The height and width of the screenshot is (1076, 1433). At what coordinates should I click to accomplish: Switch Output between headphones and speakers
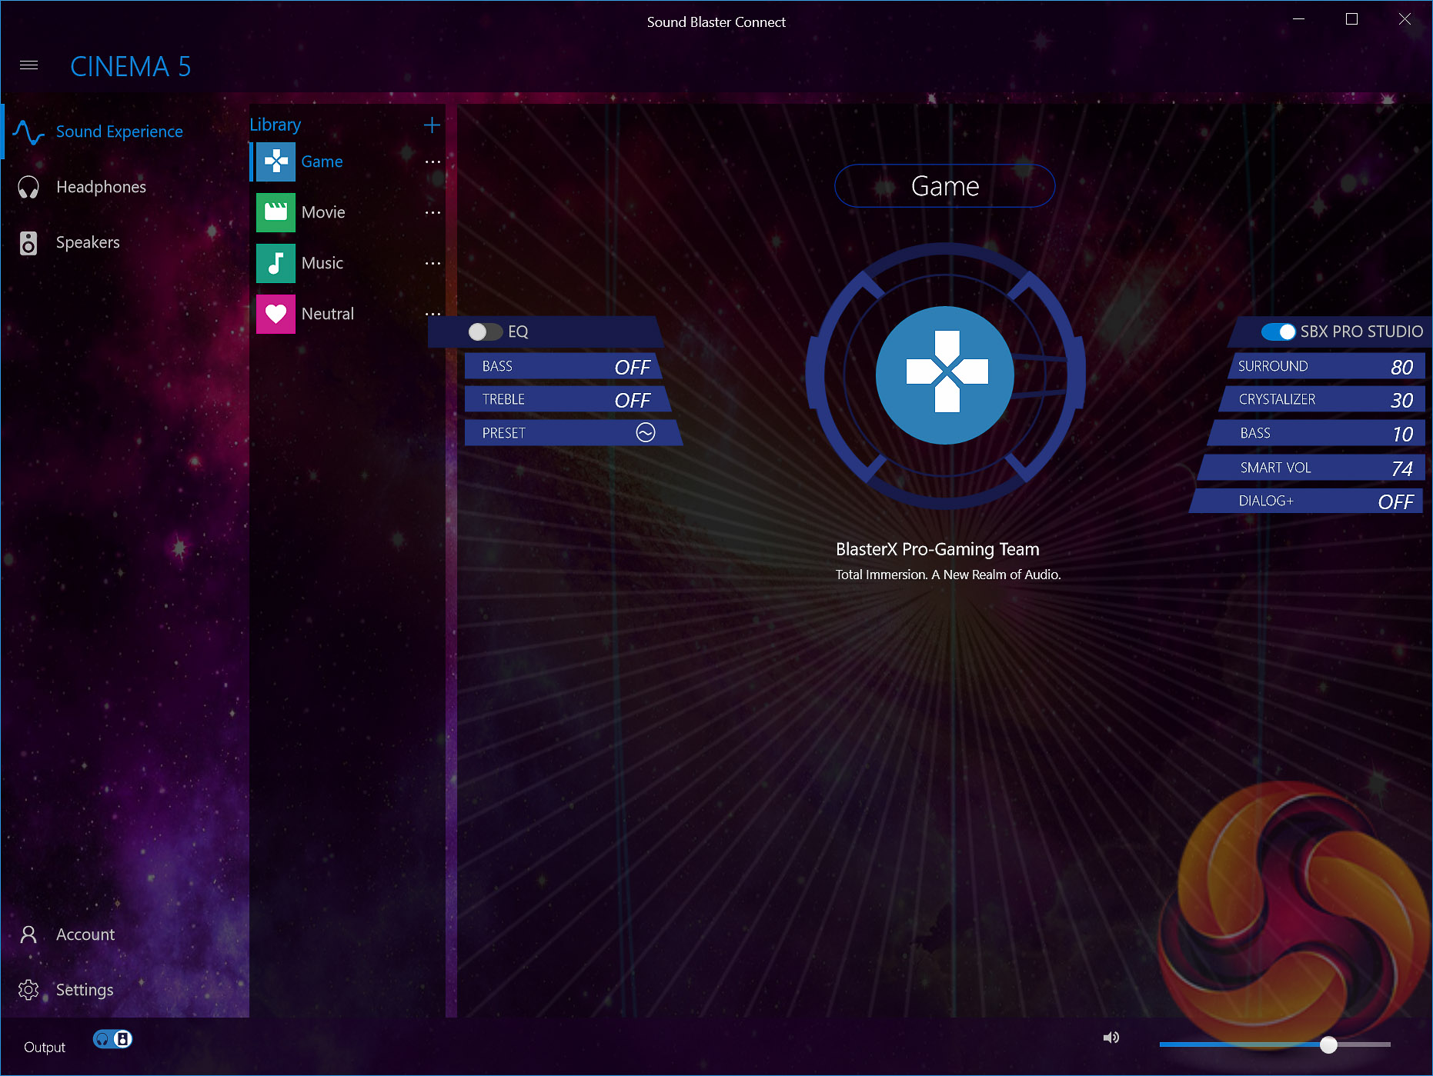[112, 1039]
